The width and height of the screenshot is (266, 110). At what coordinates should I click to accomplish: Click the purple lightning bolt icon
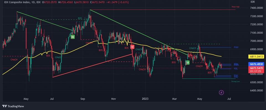[x=221, y=93]
